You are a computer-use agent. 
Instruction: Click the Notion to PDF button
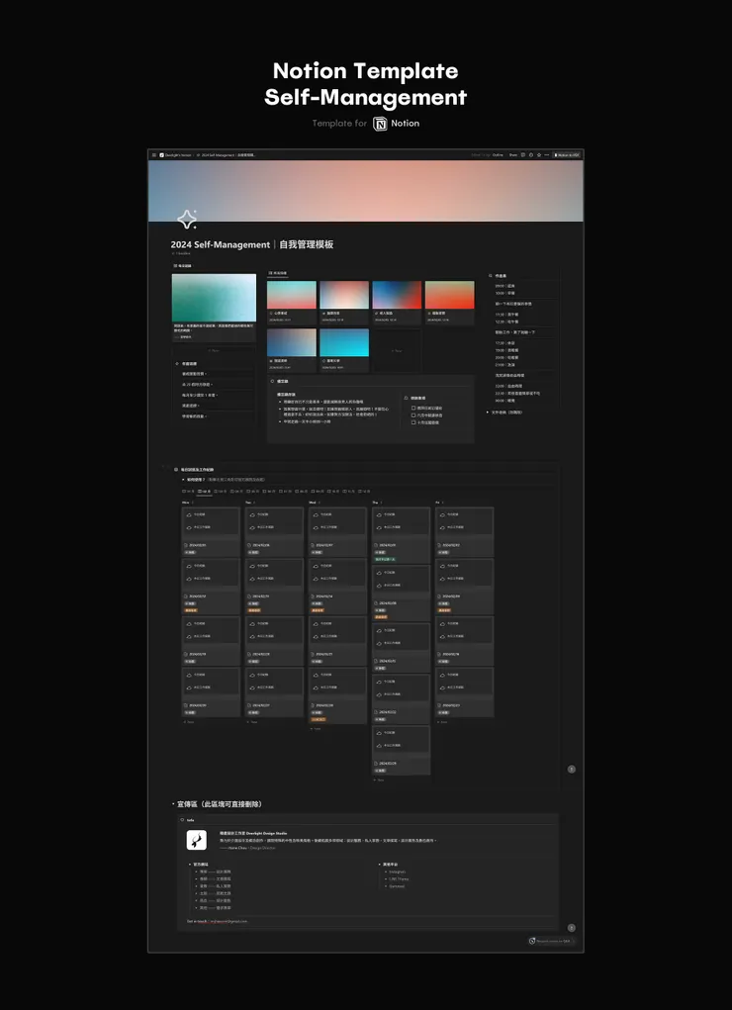567,155
